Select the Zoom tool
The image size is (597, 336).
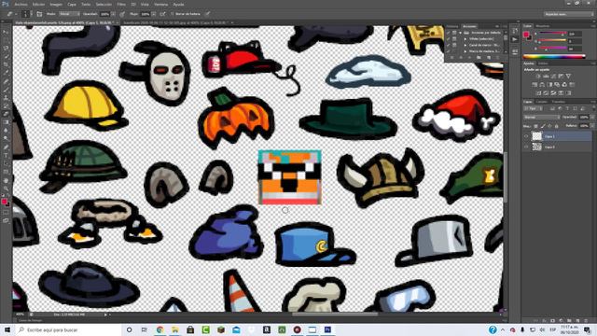6,188
